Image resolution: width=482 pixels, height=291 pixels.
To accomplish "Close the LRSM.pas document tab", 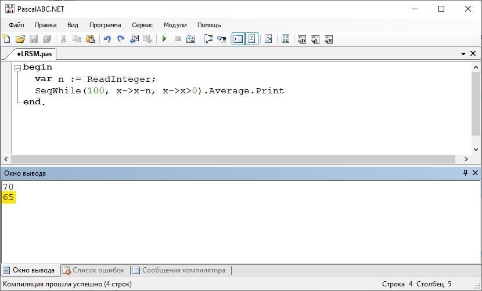I will [473, 53].
